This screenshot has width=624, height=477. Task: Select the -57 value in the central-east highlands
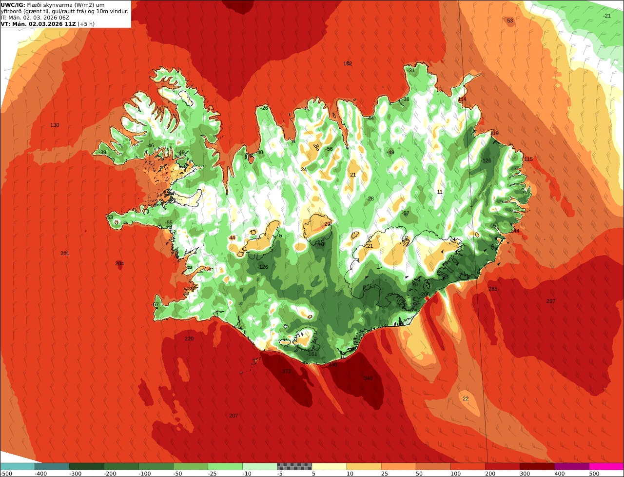coord(406,214)
